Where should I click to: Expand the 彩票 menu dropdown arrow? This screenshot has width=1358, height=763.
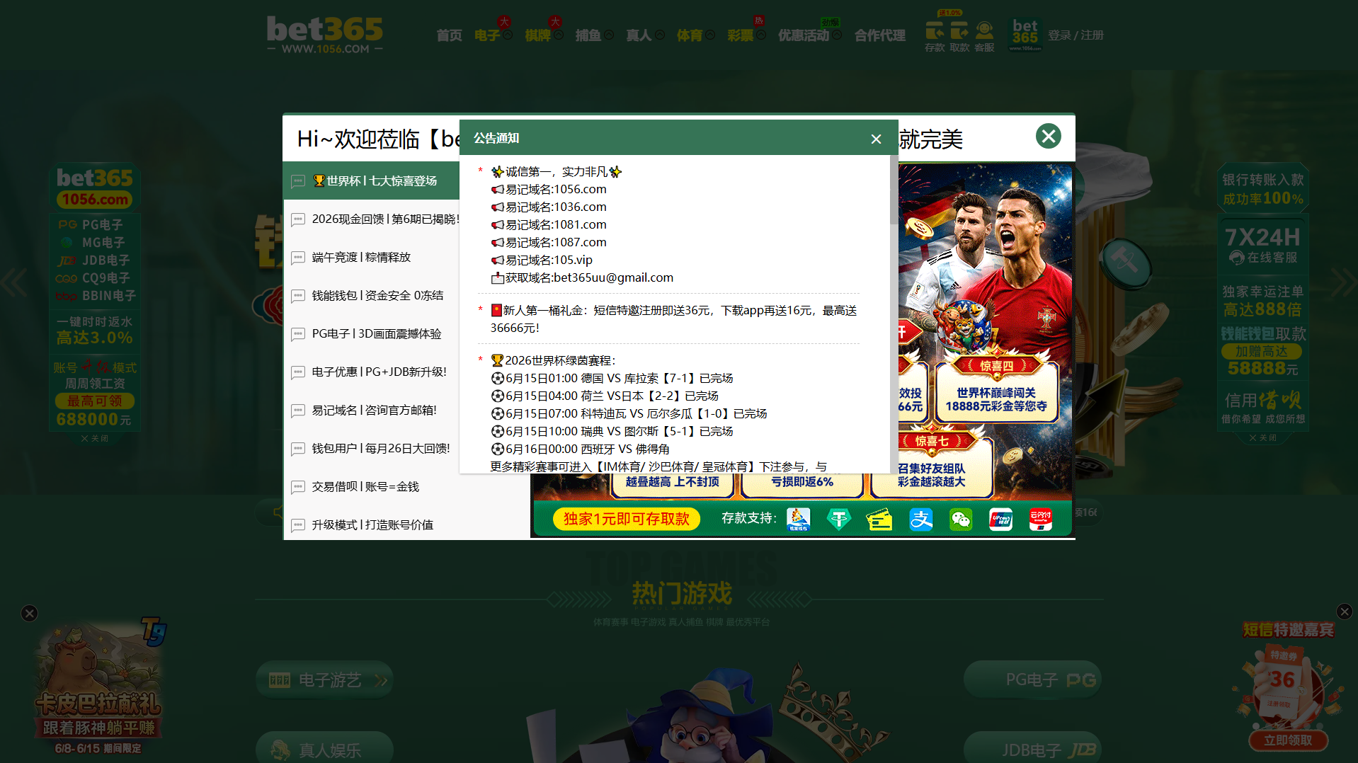point(760,35)
